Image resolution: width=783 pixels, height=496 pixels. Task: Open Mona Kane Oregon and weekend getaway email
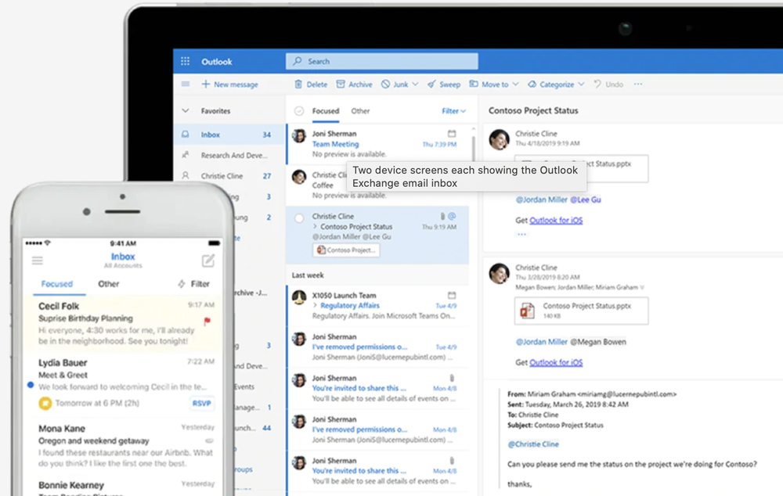[x=123, y=446]
